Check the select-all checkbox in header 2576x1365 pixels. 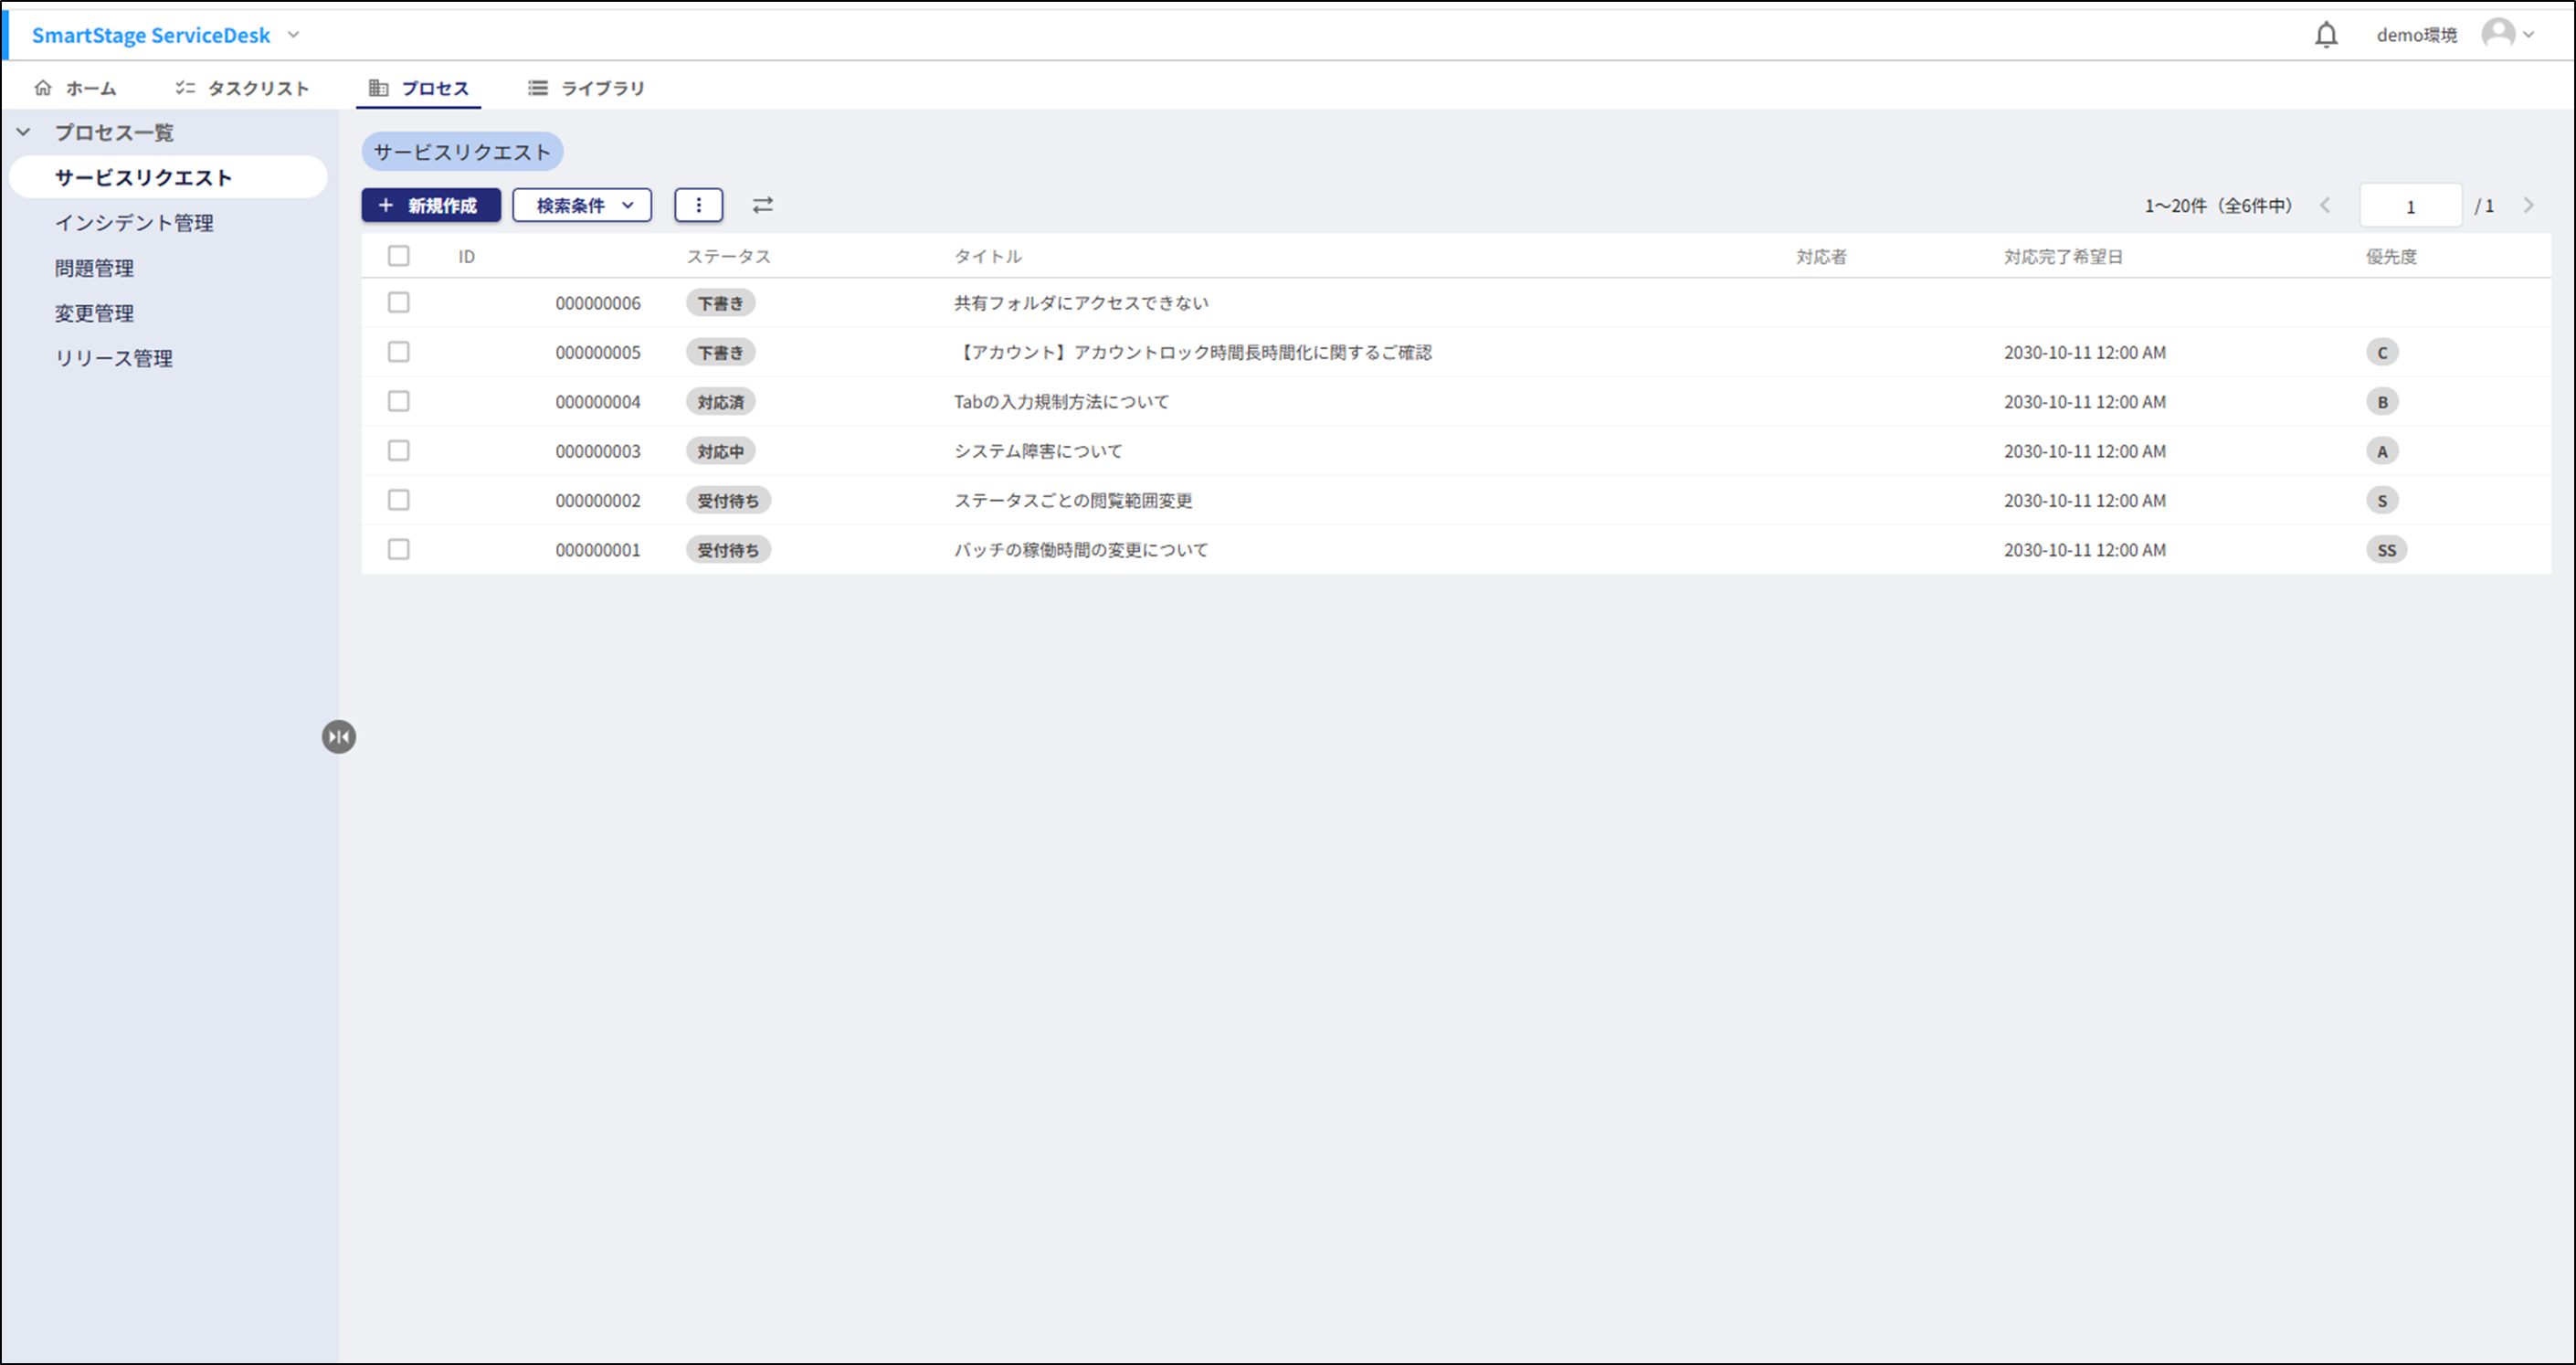[x=398, y=256]
